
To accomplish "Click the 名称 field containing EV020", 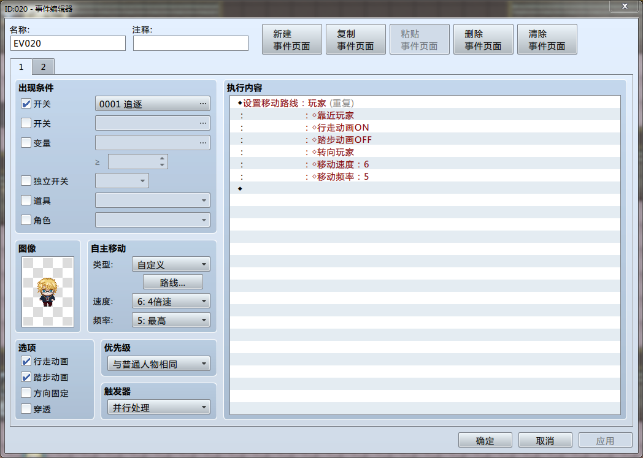I will 68,44.
